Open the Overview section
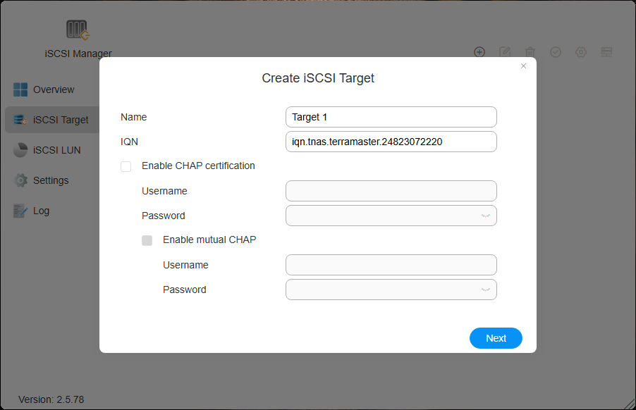Screen dimensions: 636x410 53,89
